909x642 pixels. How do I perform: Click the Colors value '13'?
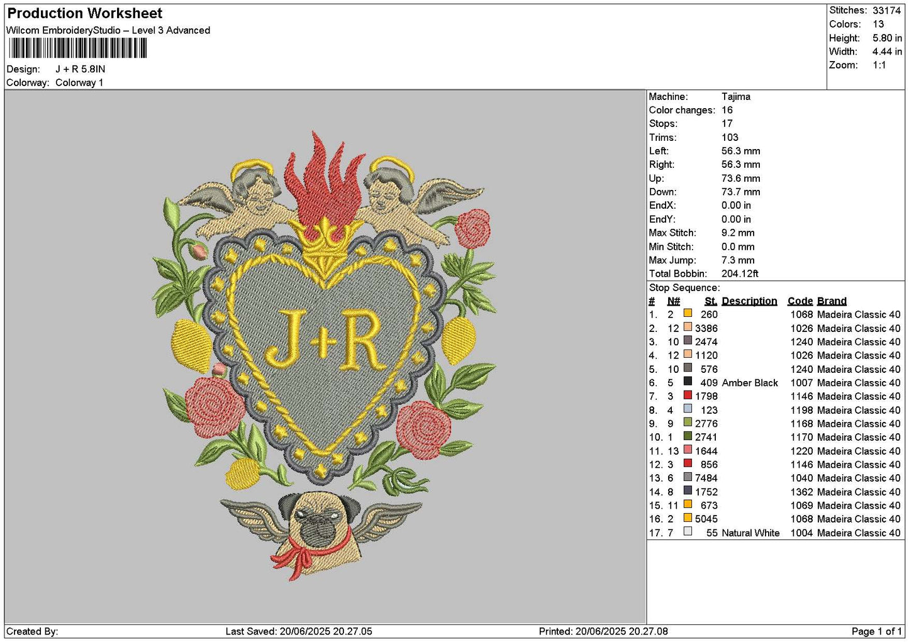coord(878,24)
